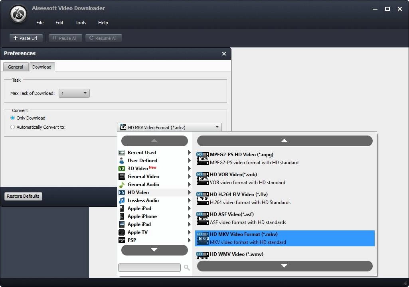Switch to the Download tab

click(x=42, y=67)
